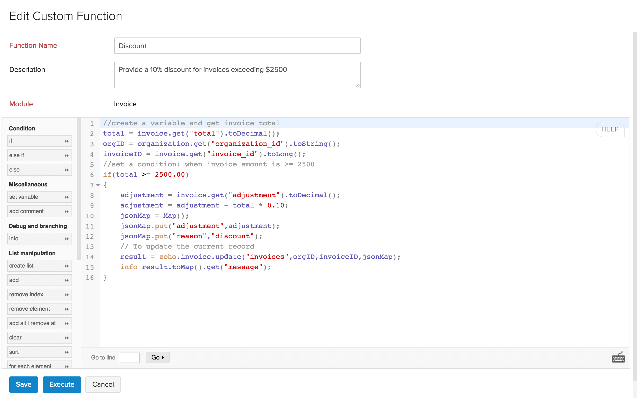Screen dimensions: 637x398
Task: Save the custom function
Action: point(23,384)
